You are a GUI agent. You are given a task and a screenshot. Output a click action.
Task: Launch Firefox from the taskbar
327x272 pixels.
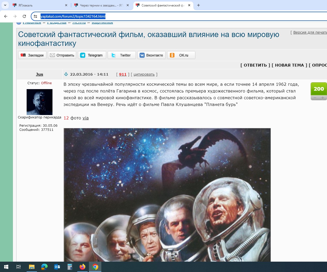[82, 267]
